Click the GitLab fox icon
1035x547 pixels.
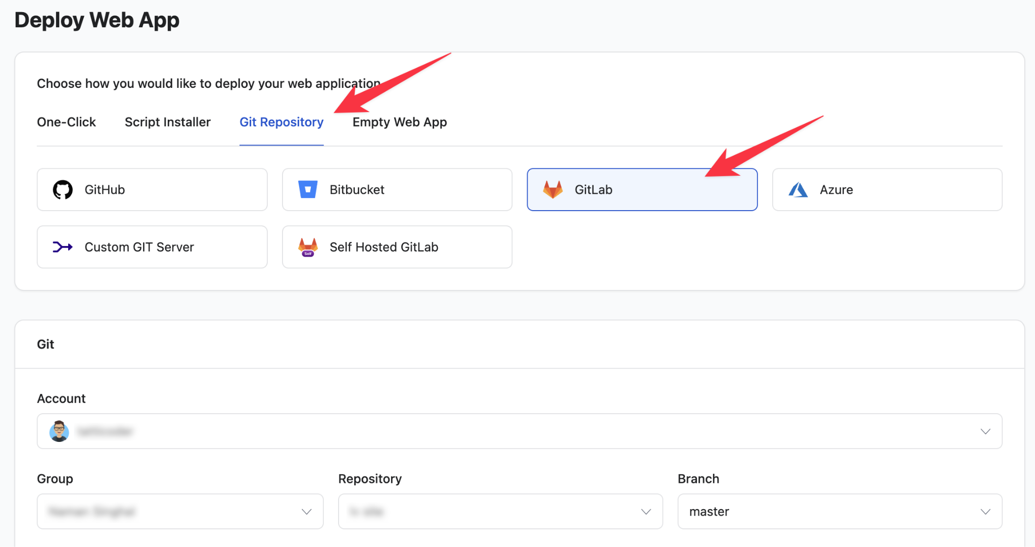tap(553, 189)
